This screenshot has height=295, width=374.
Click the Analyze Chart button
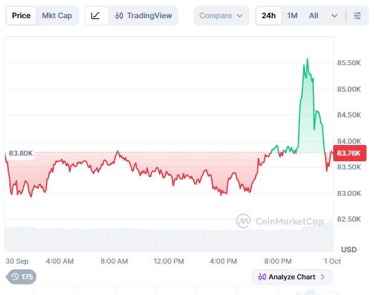292,277
